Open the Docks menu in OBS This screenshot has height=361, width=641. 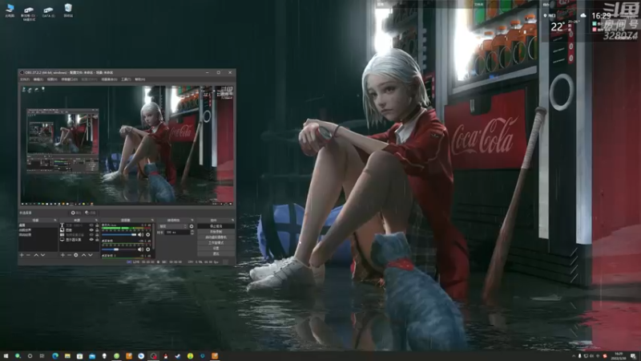70,79
